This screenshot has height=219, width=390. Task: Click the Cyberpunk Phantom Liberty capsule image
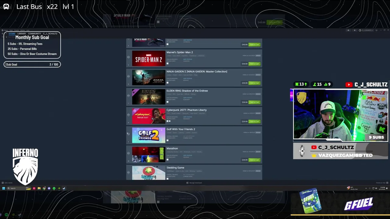point(149,116)
